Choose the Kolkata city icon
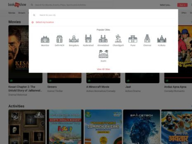This screenshot has width=192, height=144. click(162, 39)
